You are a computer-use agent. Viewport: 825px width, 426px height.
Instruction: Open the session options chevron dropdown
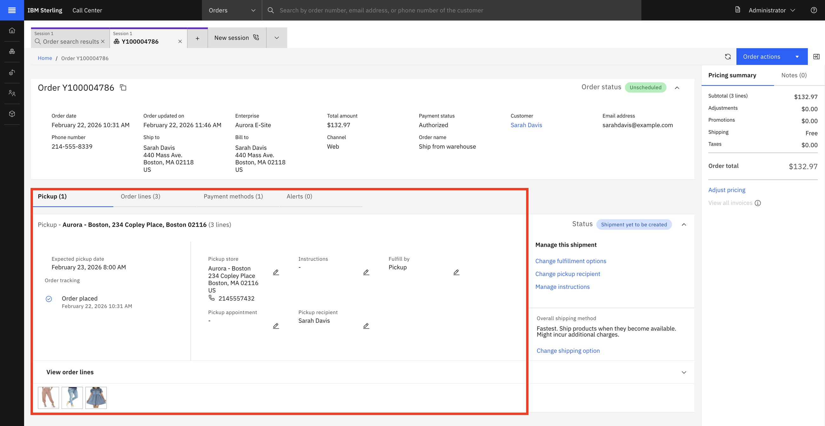pyautogui.click(x=277, y=38)
